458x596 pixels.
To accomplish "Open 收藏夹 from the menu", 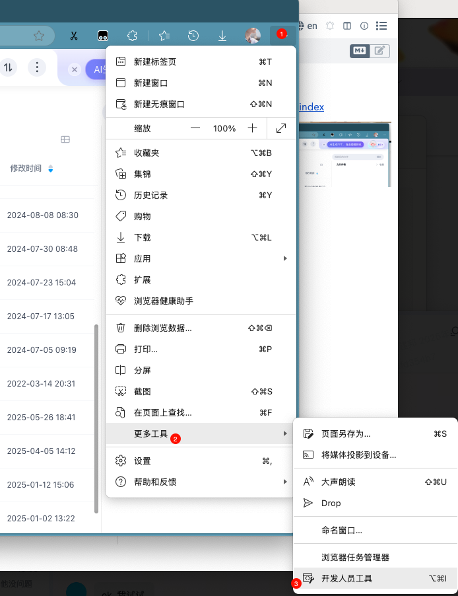I will click(201, 153).
